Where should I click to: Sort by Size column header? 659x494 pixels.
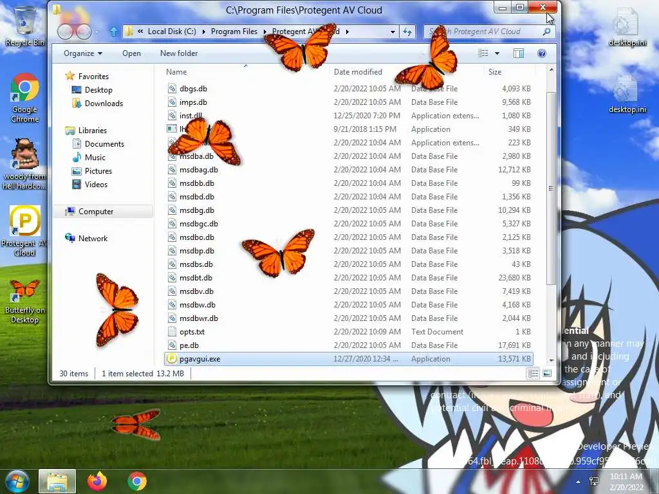click(x=495, y=72)
